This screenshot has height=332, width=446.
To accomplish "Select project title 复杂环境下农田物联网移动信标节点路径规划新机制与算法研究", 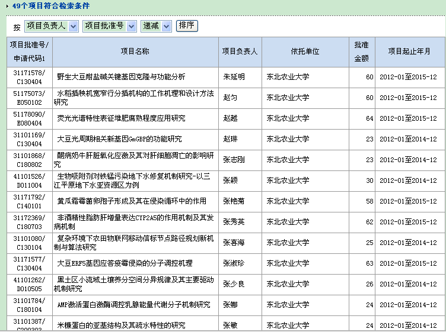I will click(133, 243).
